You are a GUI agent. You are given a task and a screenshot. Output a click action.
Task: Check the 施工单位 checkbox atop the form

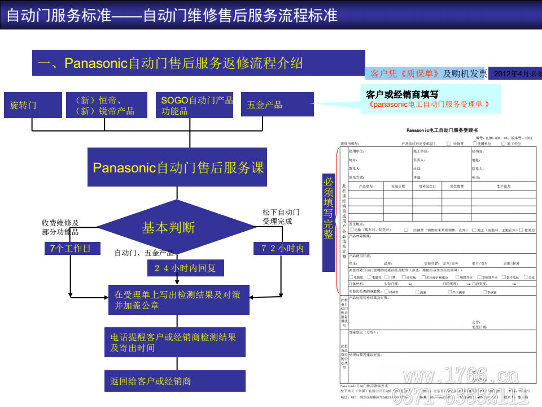click(502, 144)
